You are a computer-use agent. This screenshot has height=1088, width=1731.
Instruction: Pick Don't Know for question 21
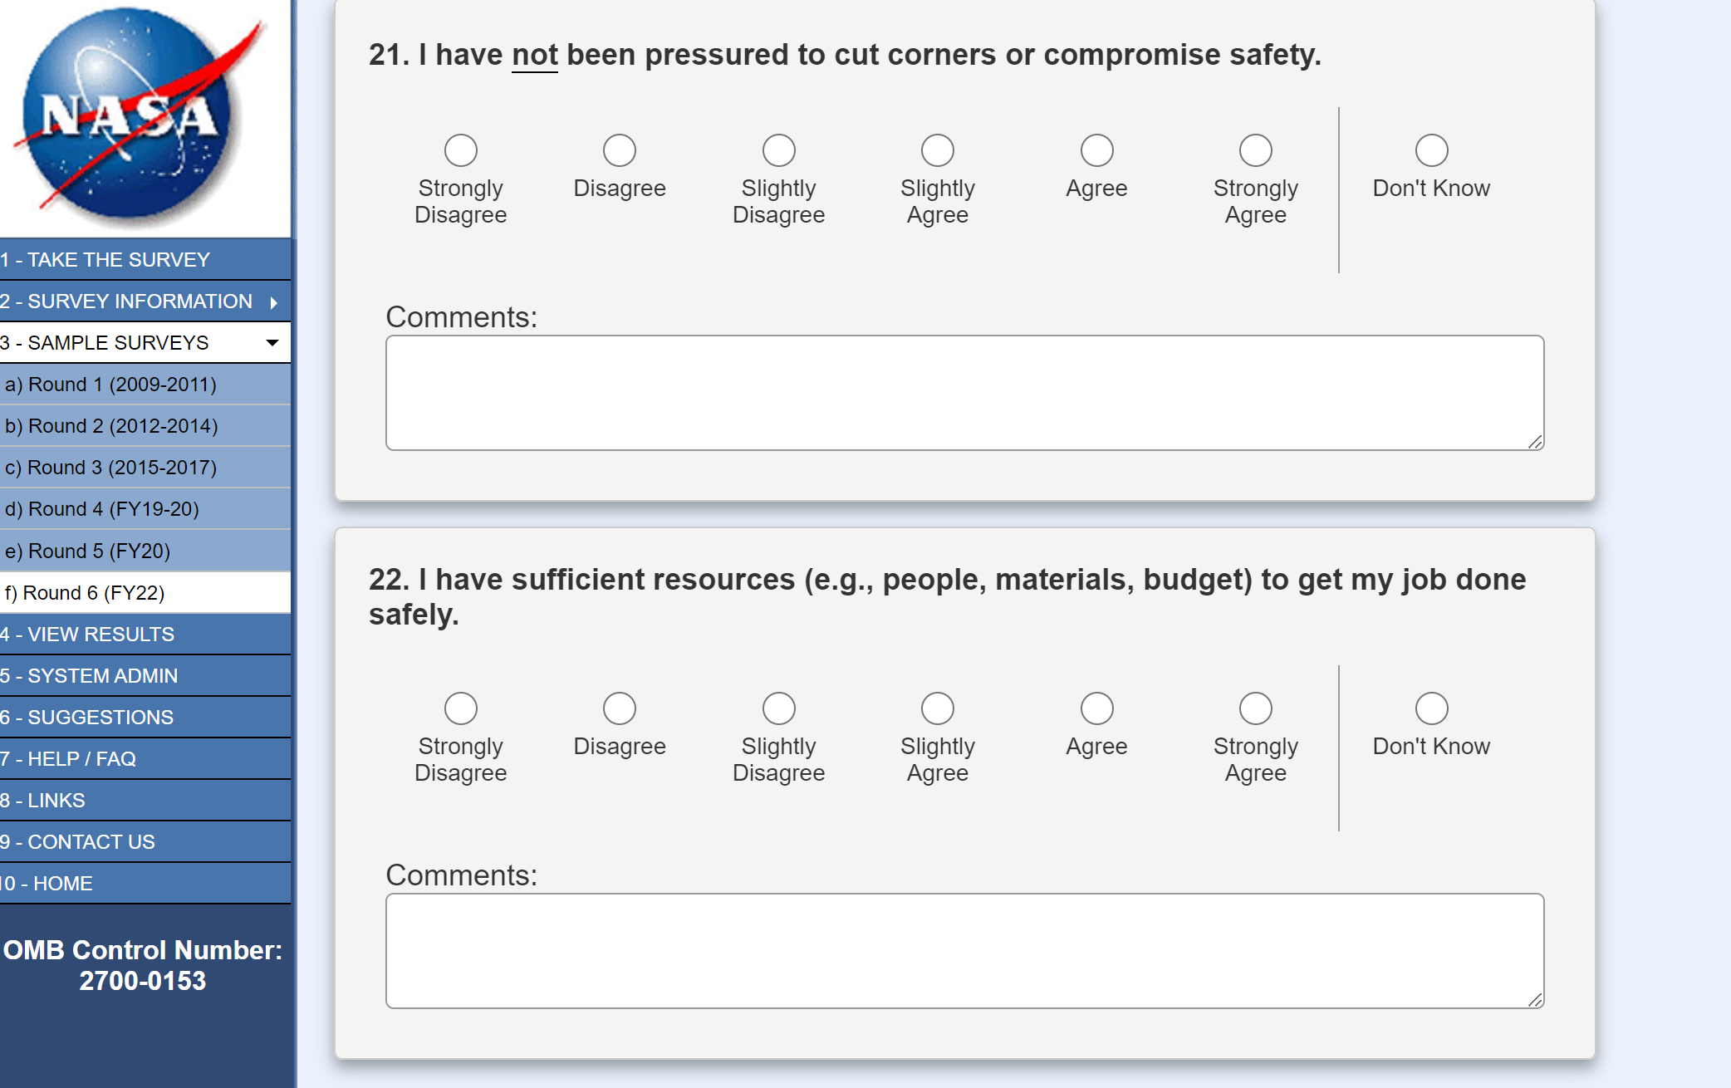(x=1430, y=150)
